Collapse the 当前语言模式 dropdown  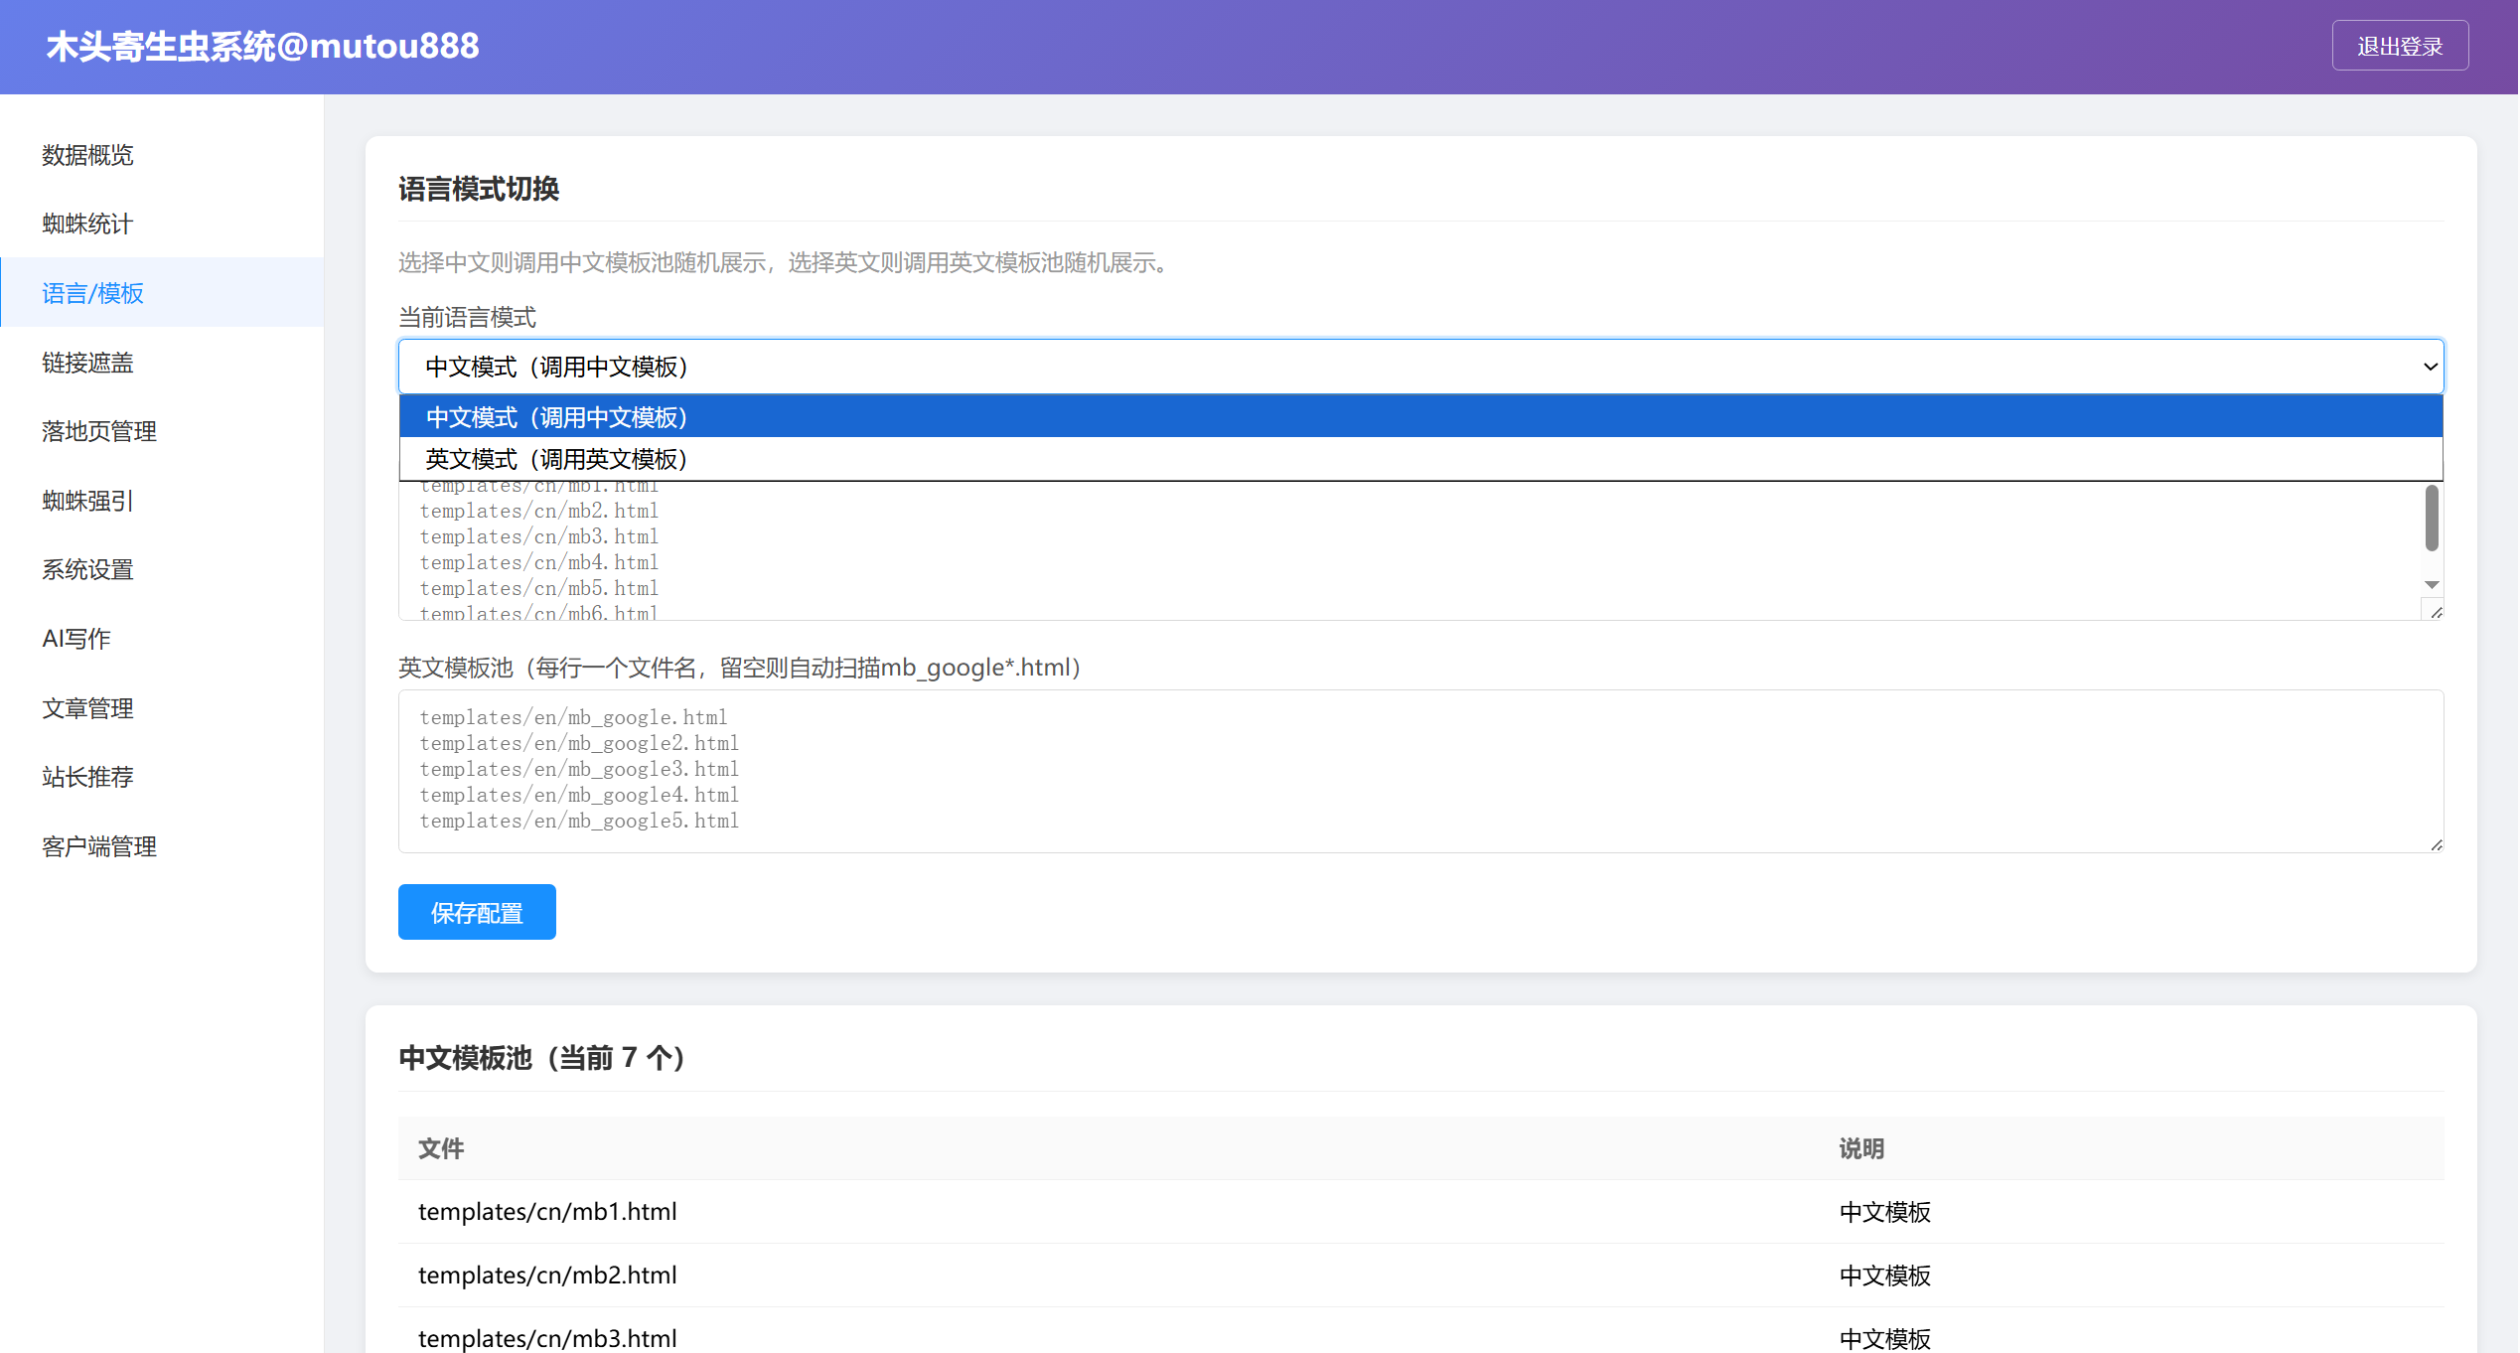[x=1420, y=367]
